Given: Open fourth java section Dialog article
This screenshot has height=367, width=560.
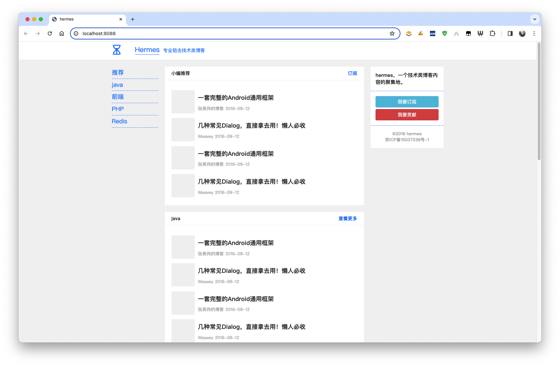Looking at the screenshot, I should click(x=252, y=327).
